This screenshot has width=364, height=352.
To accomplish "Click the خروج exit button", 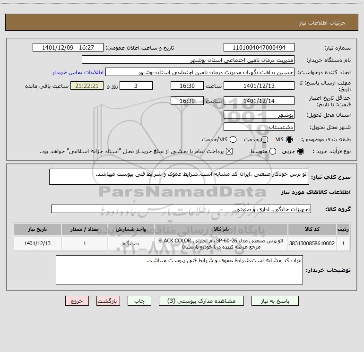I will coord(77,301).
